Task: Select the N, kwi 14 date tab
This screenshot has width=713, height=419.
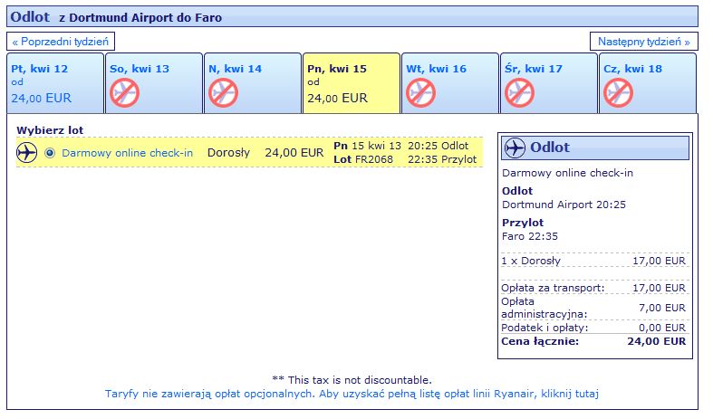Action: point(253,83)
